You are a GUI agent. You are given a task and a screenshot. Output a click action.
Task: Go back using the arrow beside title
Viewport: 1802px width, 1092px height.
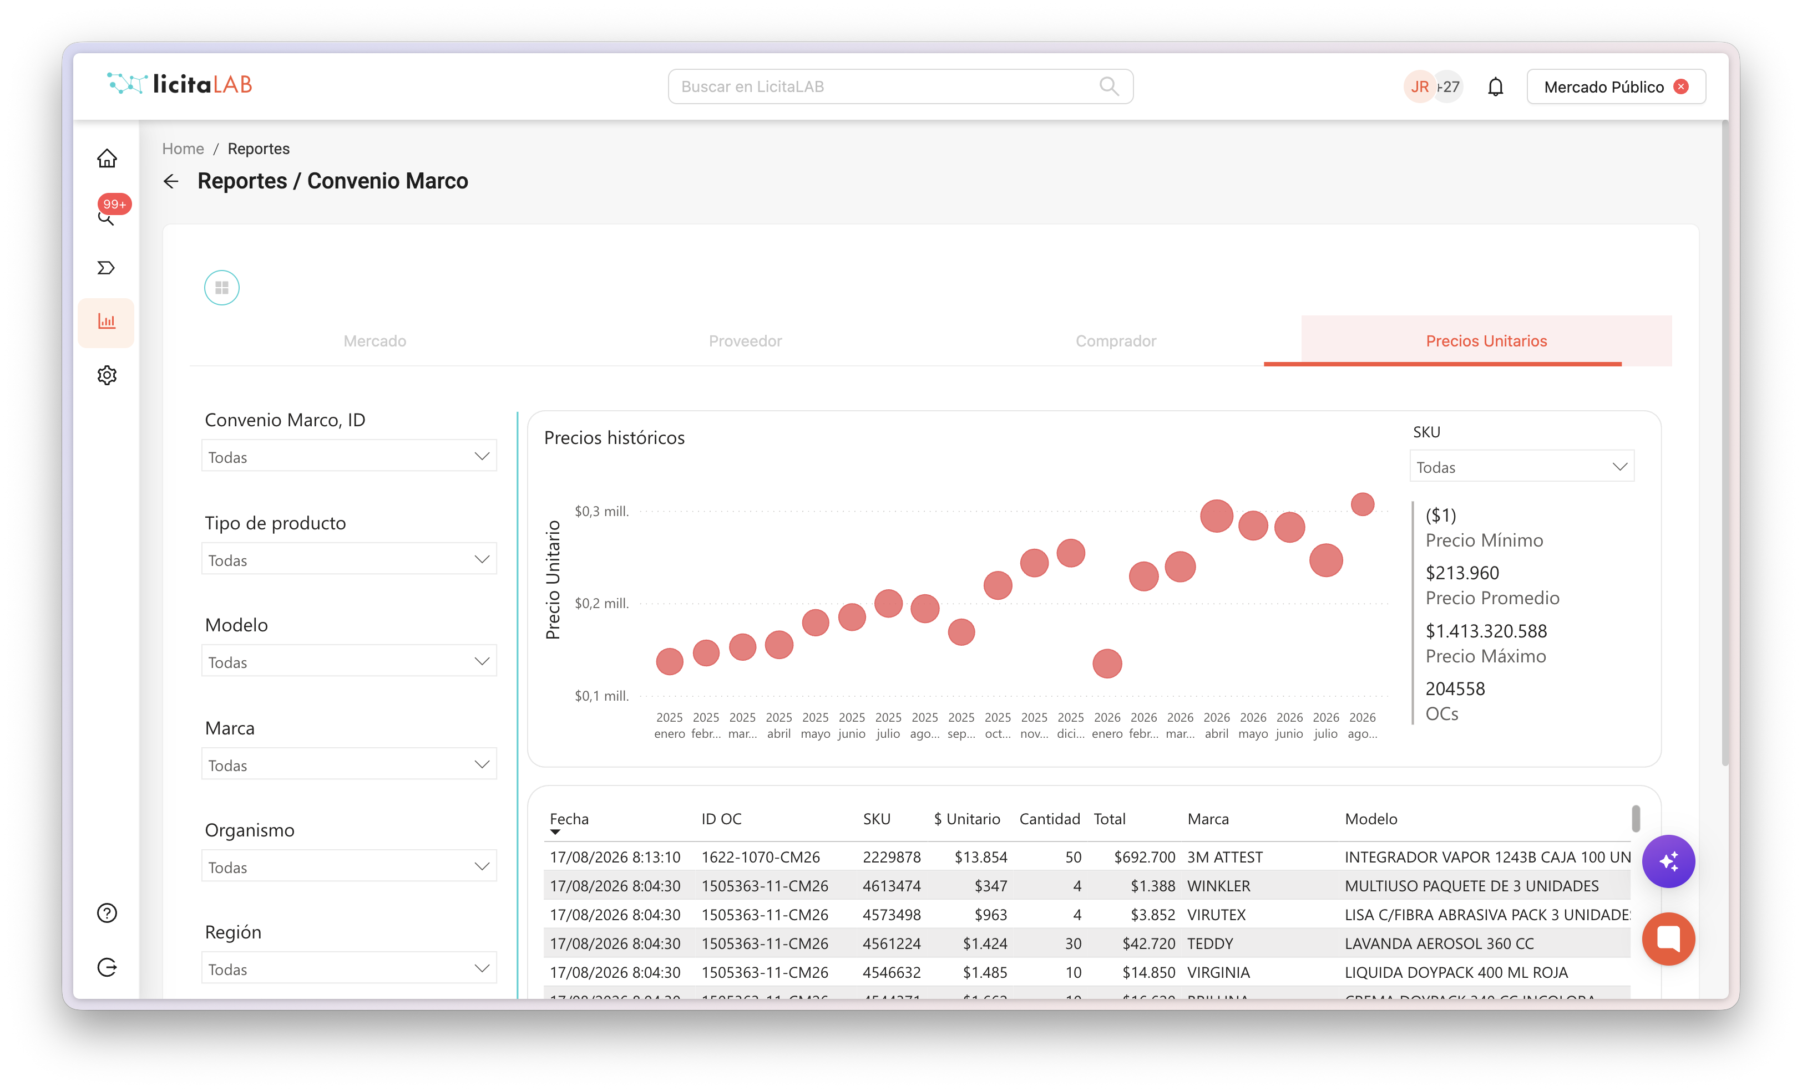pyautogui.click(x=171, y=181)
